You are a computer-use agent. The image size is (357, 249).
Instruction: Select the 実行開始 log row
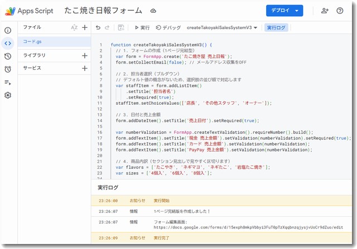[x=221, y=201]
